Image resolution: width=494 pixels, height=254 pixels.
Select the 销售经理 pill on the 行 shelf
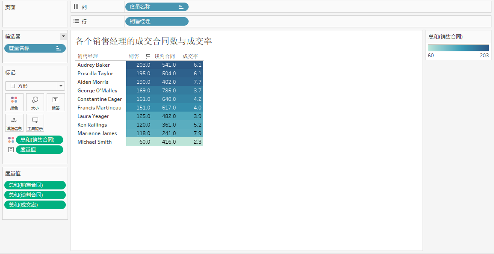click(157, 21)
